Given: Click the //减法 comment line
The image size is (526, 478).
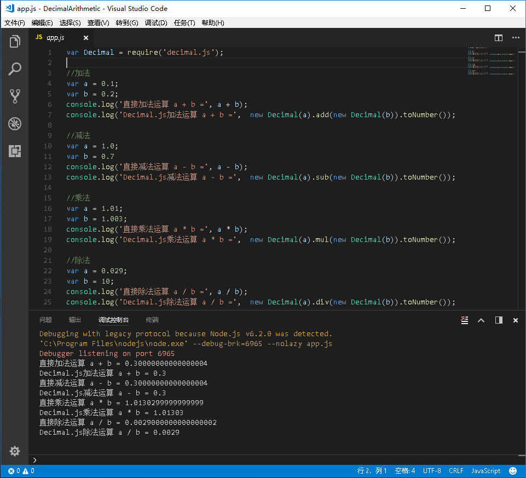Looking at the screenshot, I should (78, 136).
